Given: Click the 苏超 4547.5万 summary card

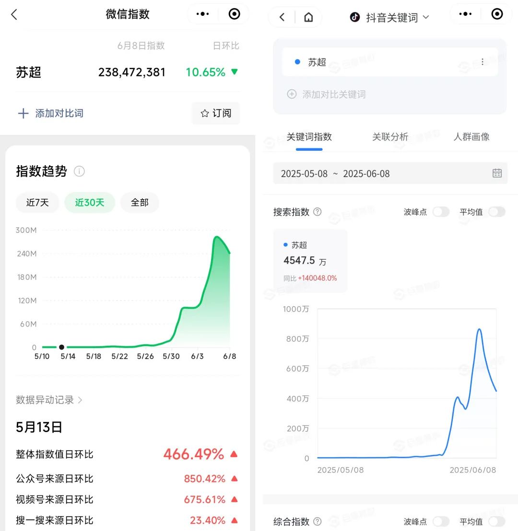Looking at the screenshot, I should pyautogui.click(x=310, y=261).
